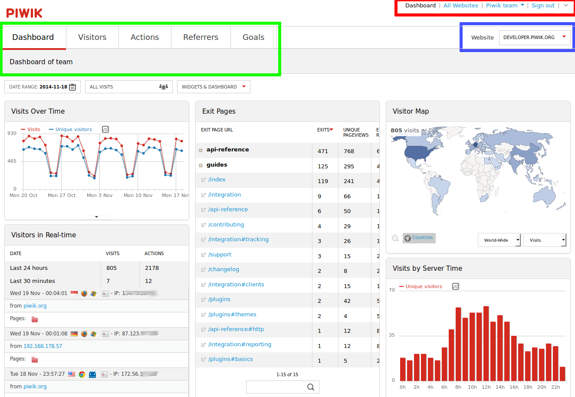Switch to the Referrers tab
This screenshot has width=575, height=397.
click(x=201, y=37)
